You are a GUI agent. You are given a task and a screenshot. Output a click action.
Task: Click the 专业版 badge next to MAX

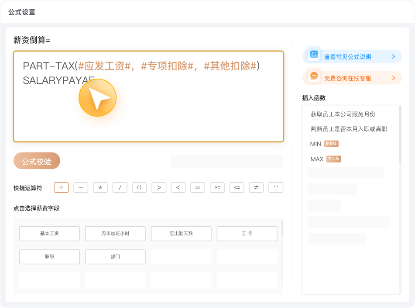(x=334, y=159)
